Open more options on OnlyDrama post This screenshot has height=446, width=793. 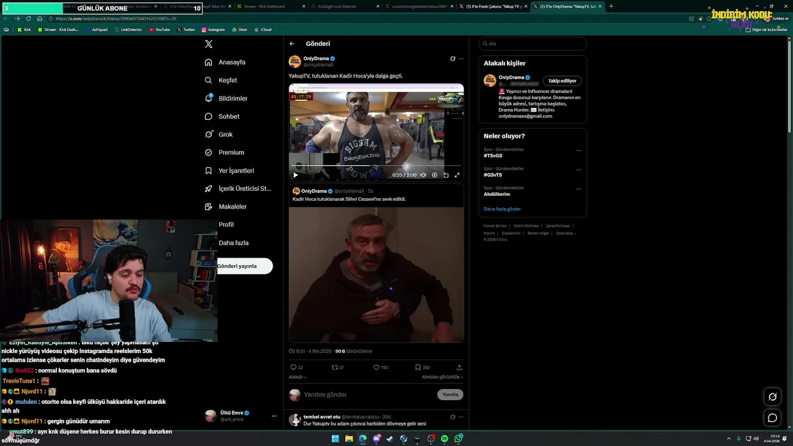460,59
